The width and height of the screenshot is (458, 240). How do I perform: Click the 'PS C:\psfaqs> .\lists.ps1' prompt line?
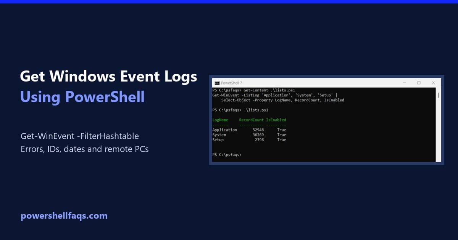point(240,110)
